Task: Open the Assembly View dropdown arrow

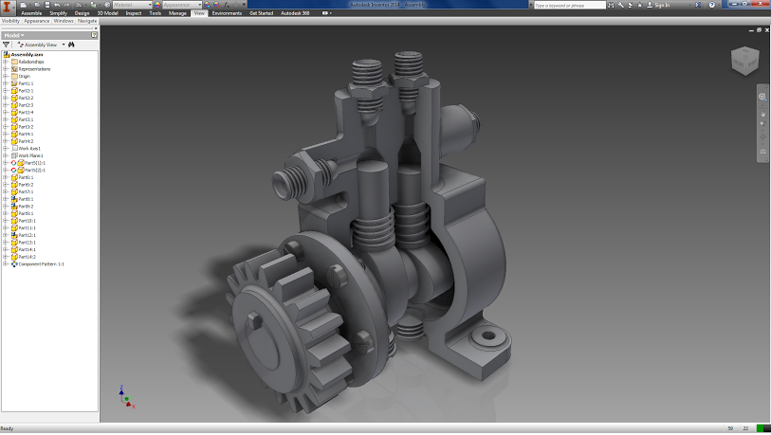Action: pos(64,45)
